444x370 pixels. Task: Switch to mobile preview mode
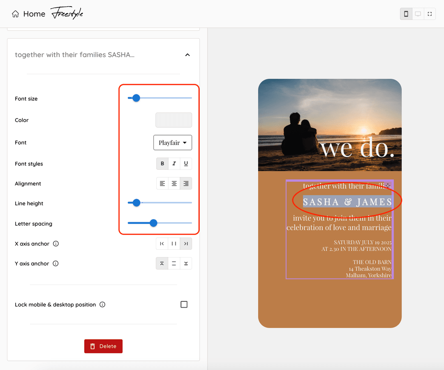(406, 14)
